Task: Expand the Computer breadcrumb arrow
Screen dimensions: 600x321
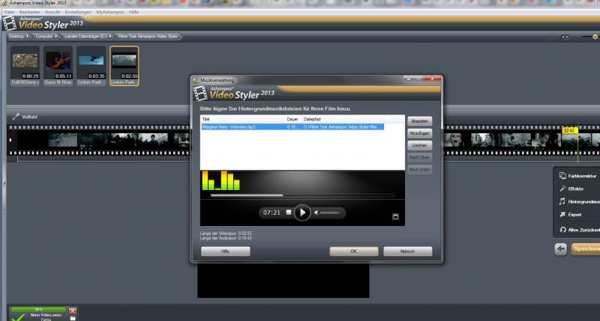Action: pos(55,36)
